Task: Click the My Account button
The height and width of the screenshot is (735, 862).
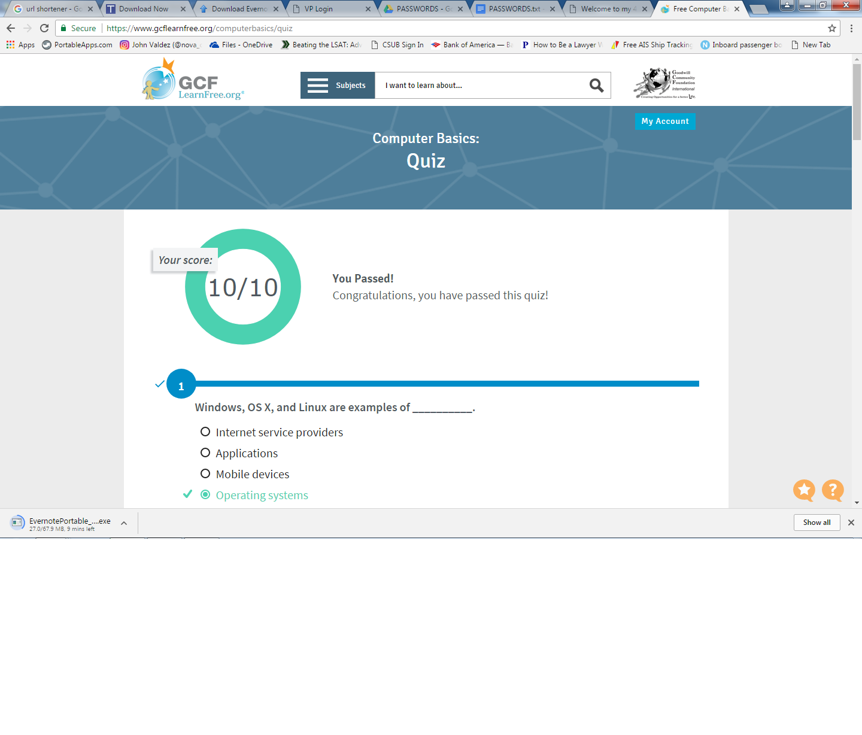Action: click(x=664, y=122)
